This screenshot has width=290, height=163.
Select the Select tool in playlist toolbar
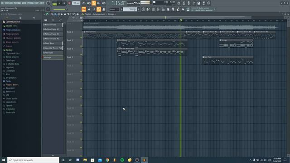coord(72,14)
